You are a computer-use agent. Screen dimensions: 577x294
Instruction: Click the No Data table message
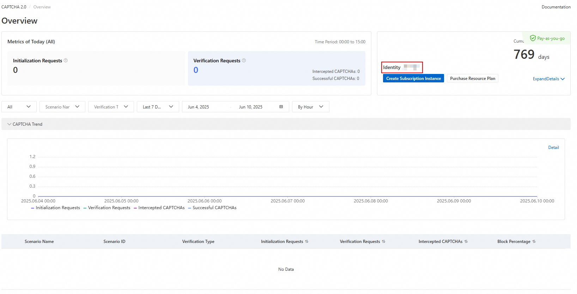click(x=286, y=269)
